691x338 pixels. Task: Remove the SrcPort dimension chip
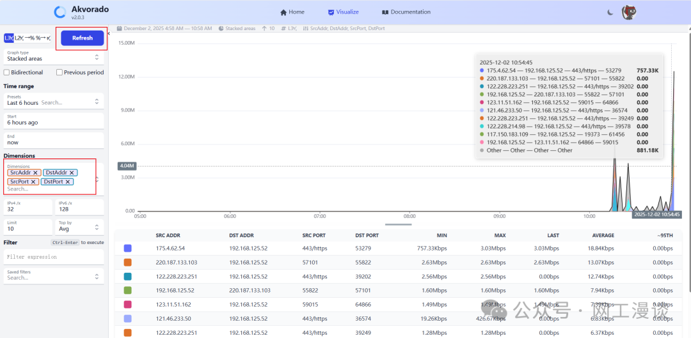[33, 181]
